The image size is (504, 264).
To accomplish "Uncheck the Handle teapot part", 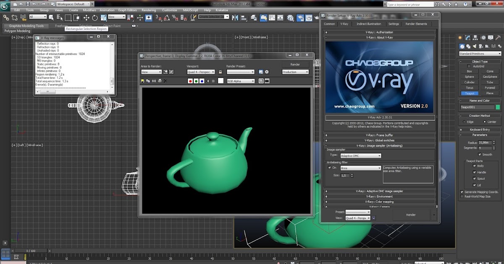I will [475, 172].
